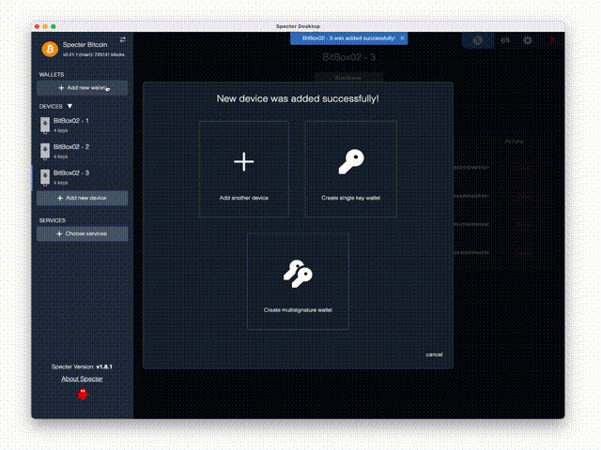The image size is (601, 450).
Task: Dismiss the BitBox02 - 3 added notification
Action: 402,38
